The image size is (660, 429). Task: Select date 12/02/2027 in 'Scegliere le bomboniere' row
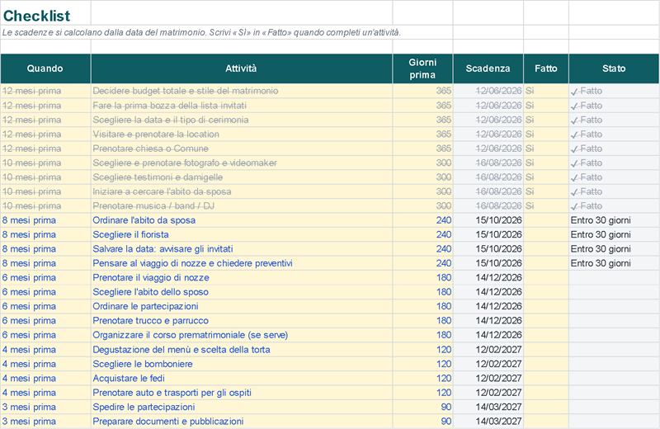[x=488, y=363]
